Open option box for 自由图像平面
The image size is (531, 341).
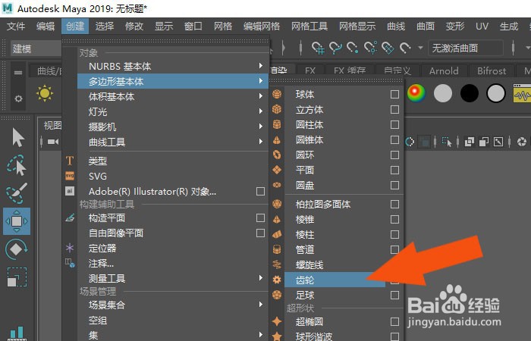[260, 233]
